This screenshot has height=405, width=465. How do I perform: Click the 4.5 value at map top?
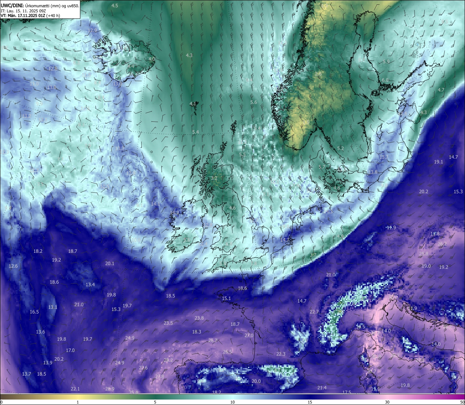point(115,5)
